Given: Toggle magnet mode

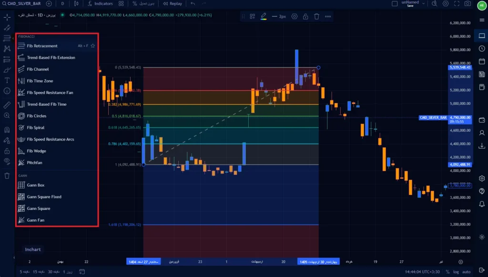Looking at the screenshot, I should (7, 130).
